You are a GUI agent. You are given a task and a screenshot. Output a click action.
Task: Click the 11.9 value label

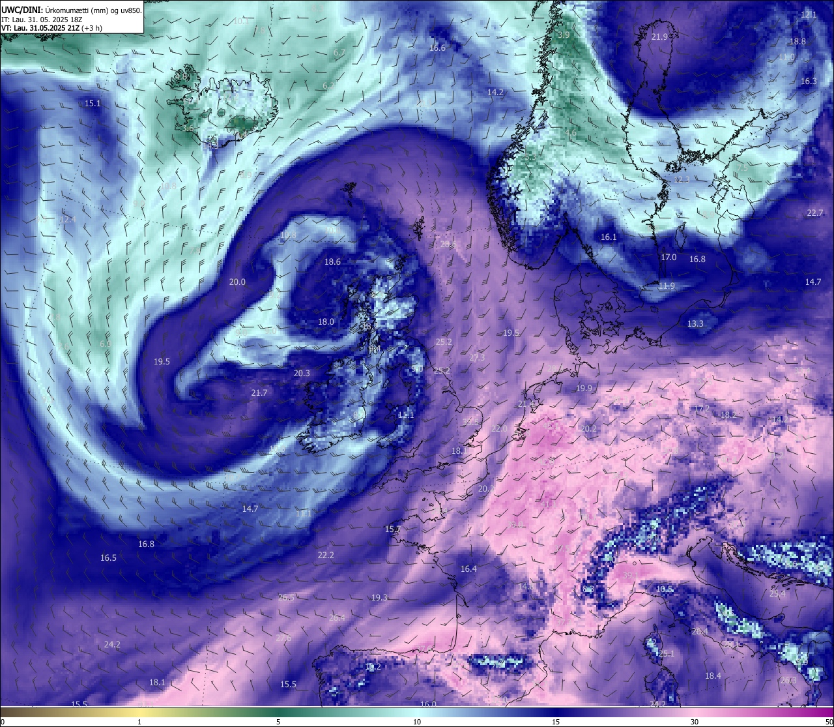pyautogui.click(x=666, y=286)
